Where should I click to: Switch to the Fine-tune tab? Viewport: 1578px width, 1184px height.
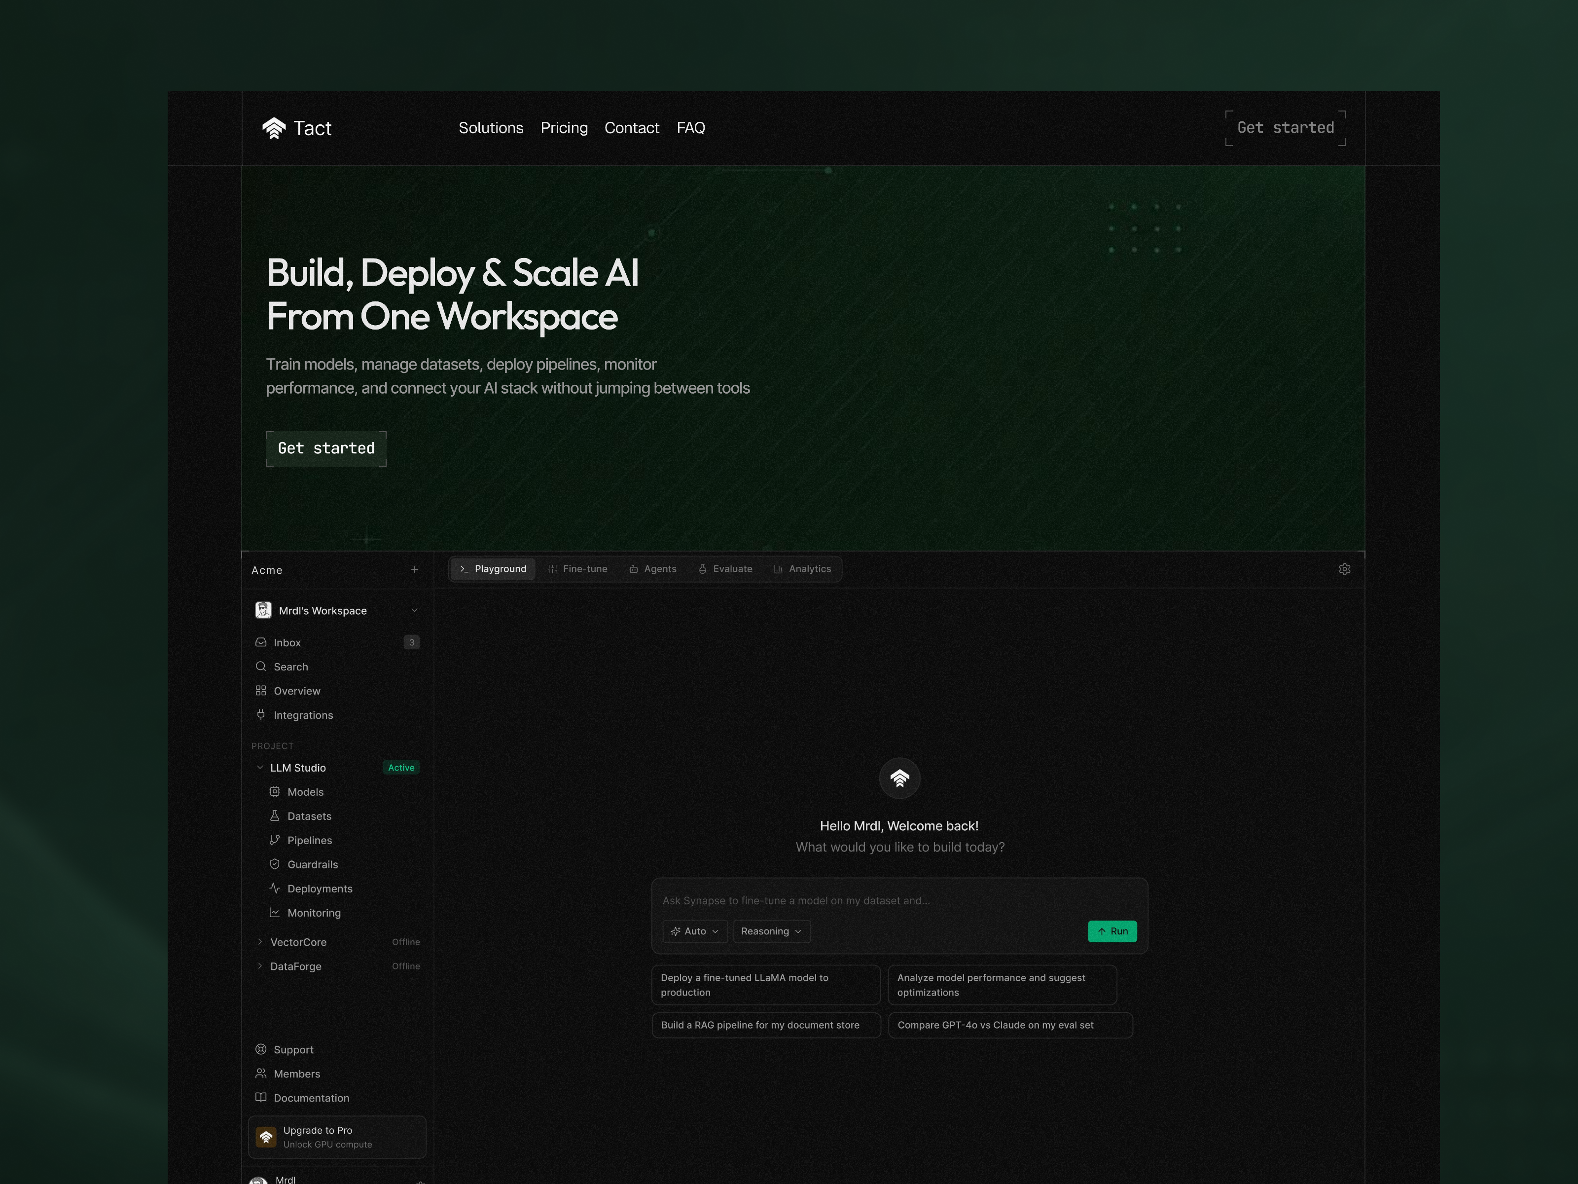[x=577, y=569]
